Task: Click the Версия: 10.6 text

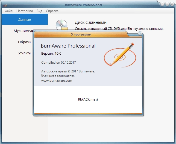Action: click(x=51, y=54)
